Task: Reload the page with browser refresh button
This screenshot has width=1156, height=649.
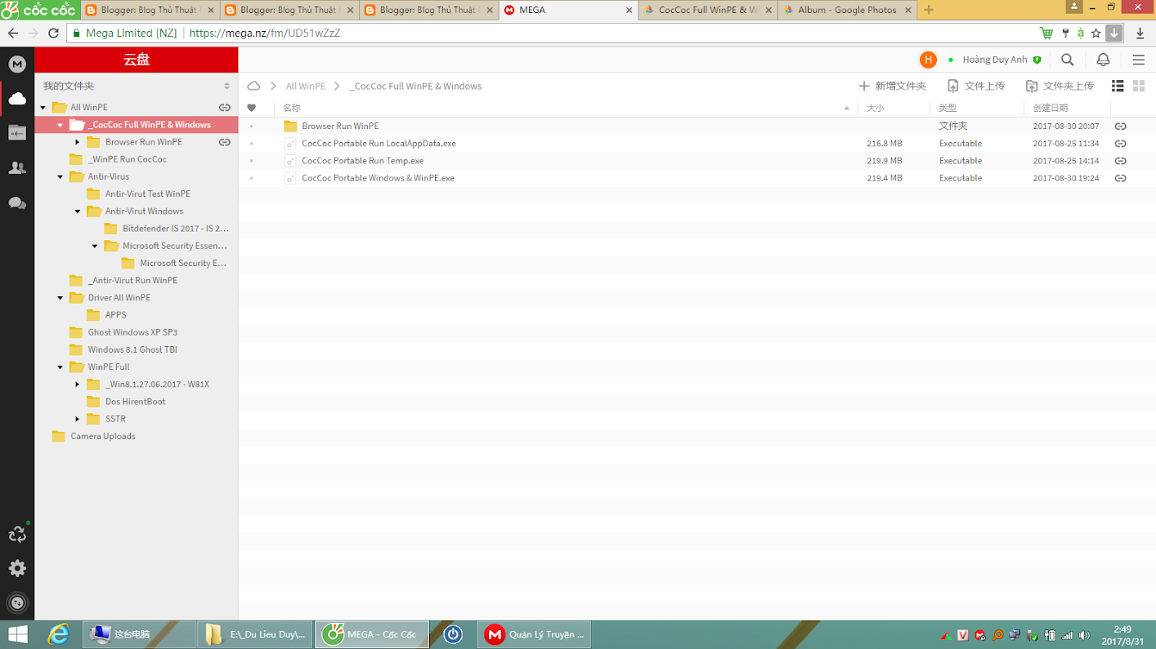Action: (53, 33)
